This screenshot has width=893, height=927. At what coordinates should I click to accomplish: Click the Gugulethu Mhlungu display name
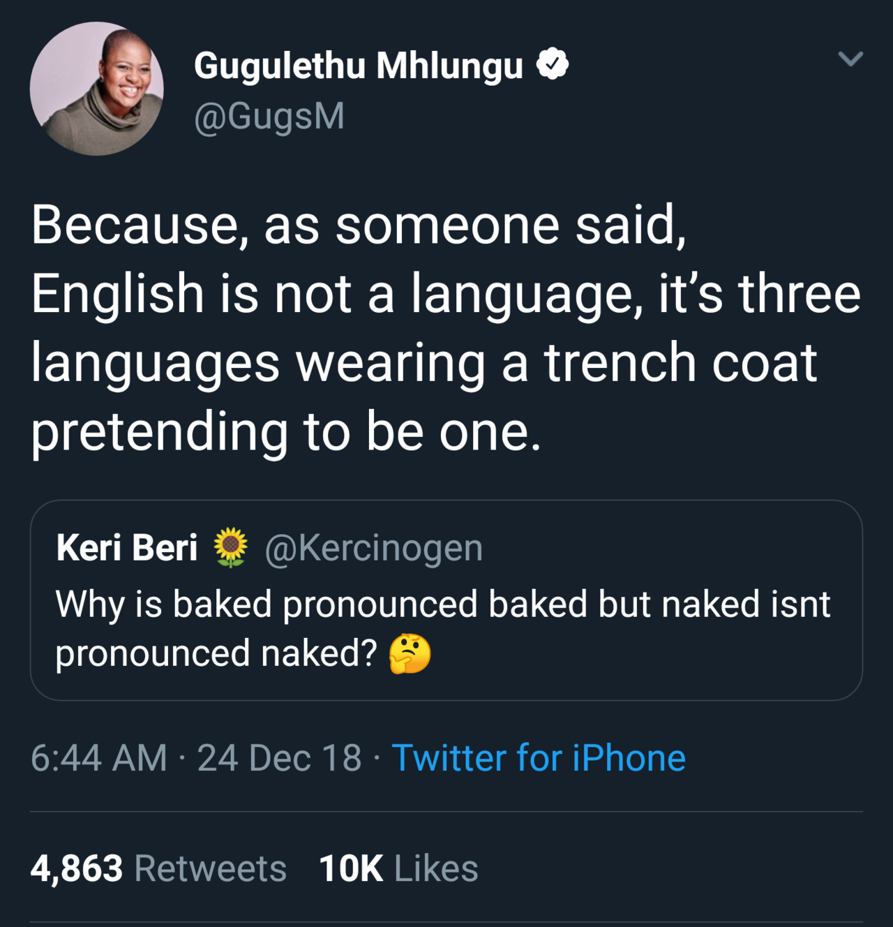coord(359,66)
